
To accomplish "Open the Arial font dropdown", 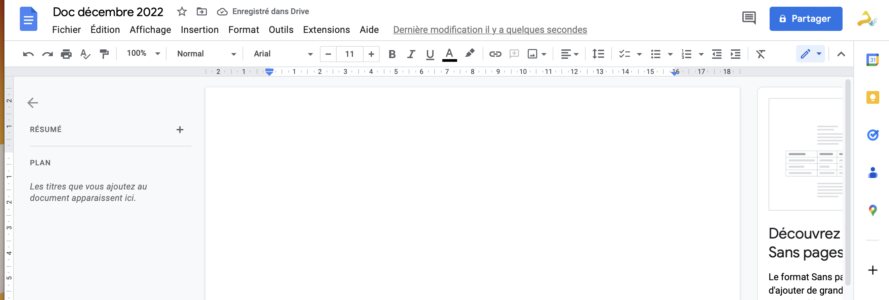I will point(283,53).
